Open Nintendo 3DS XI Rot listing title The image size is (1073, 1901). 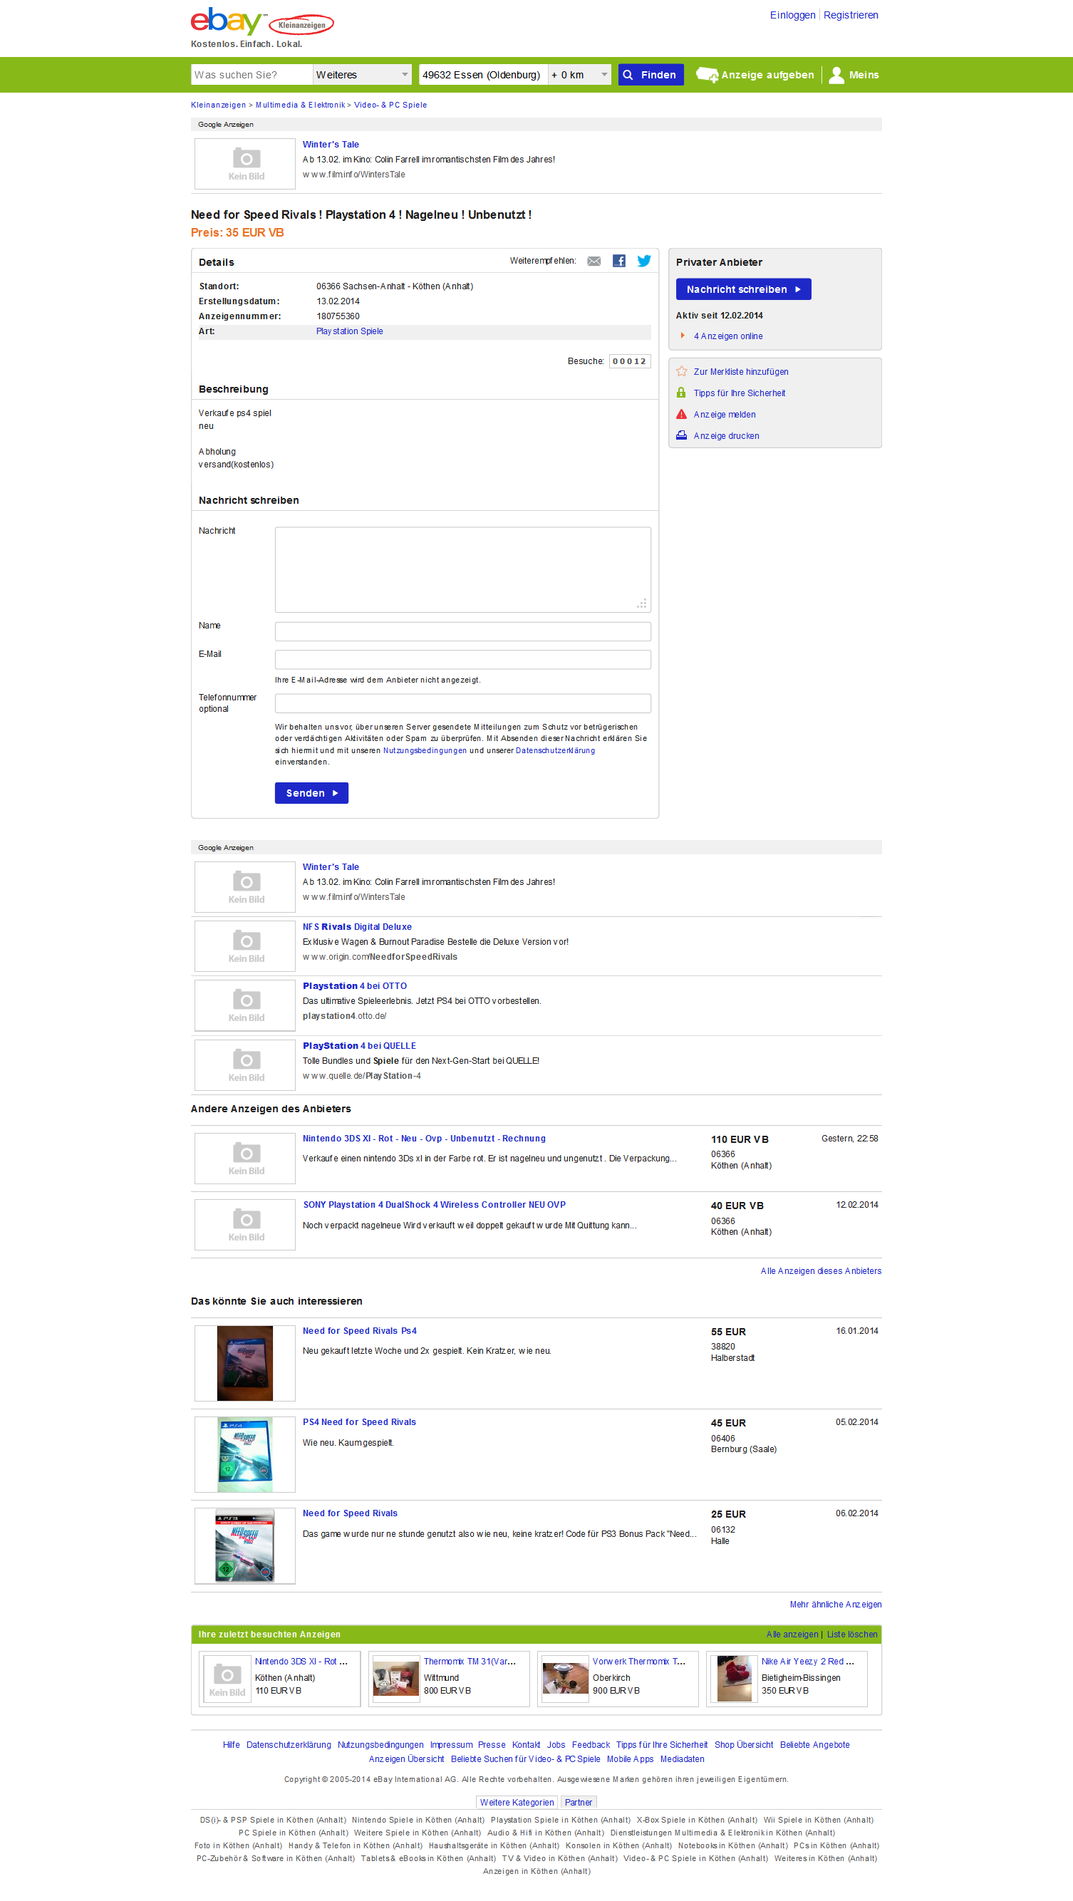point(425,1139)
